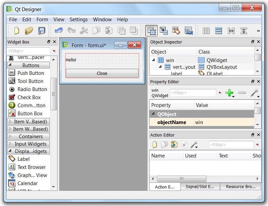Float the Object Inspector panel
Screen dimensions: 268x206
coord(253,42)
